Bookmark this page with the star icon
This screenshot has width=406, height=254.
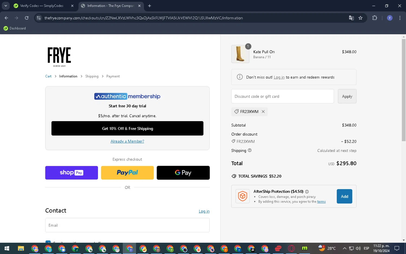pyautogui.click(x=360, y=18)
